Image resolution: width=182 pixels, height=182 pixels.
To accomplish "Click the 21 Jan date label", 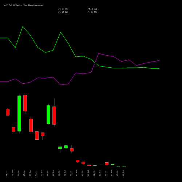I will coord(7,173).
